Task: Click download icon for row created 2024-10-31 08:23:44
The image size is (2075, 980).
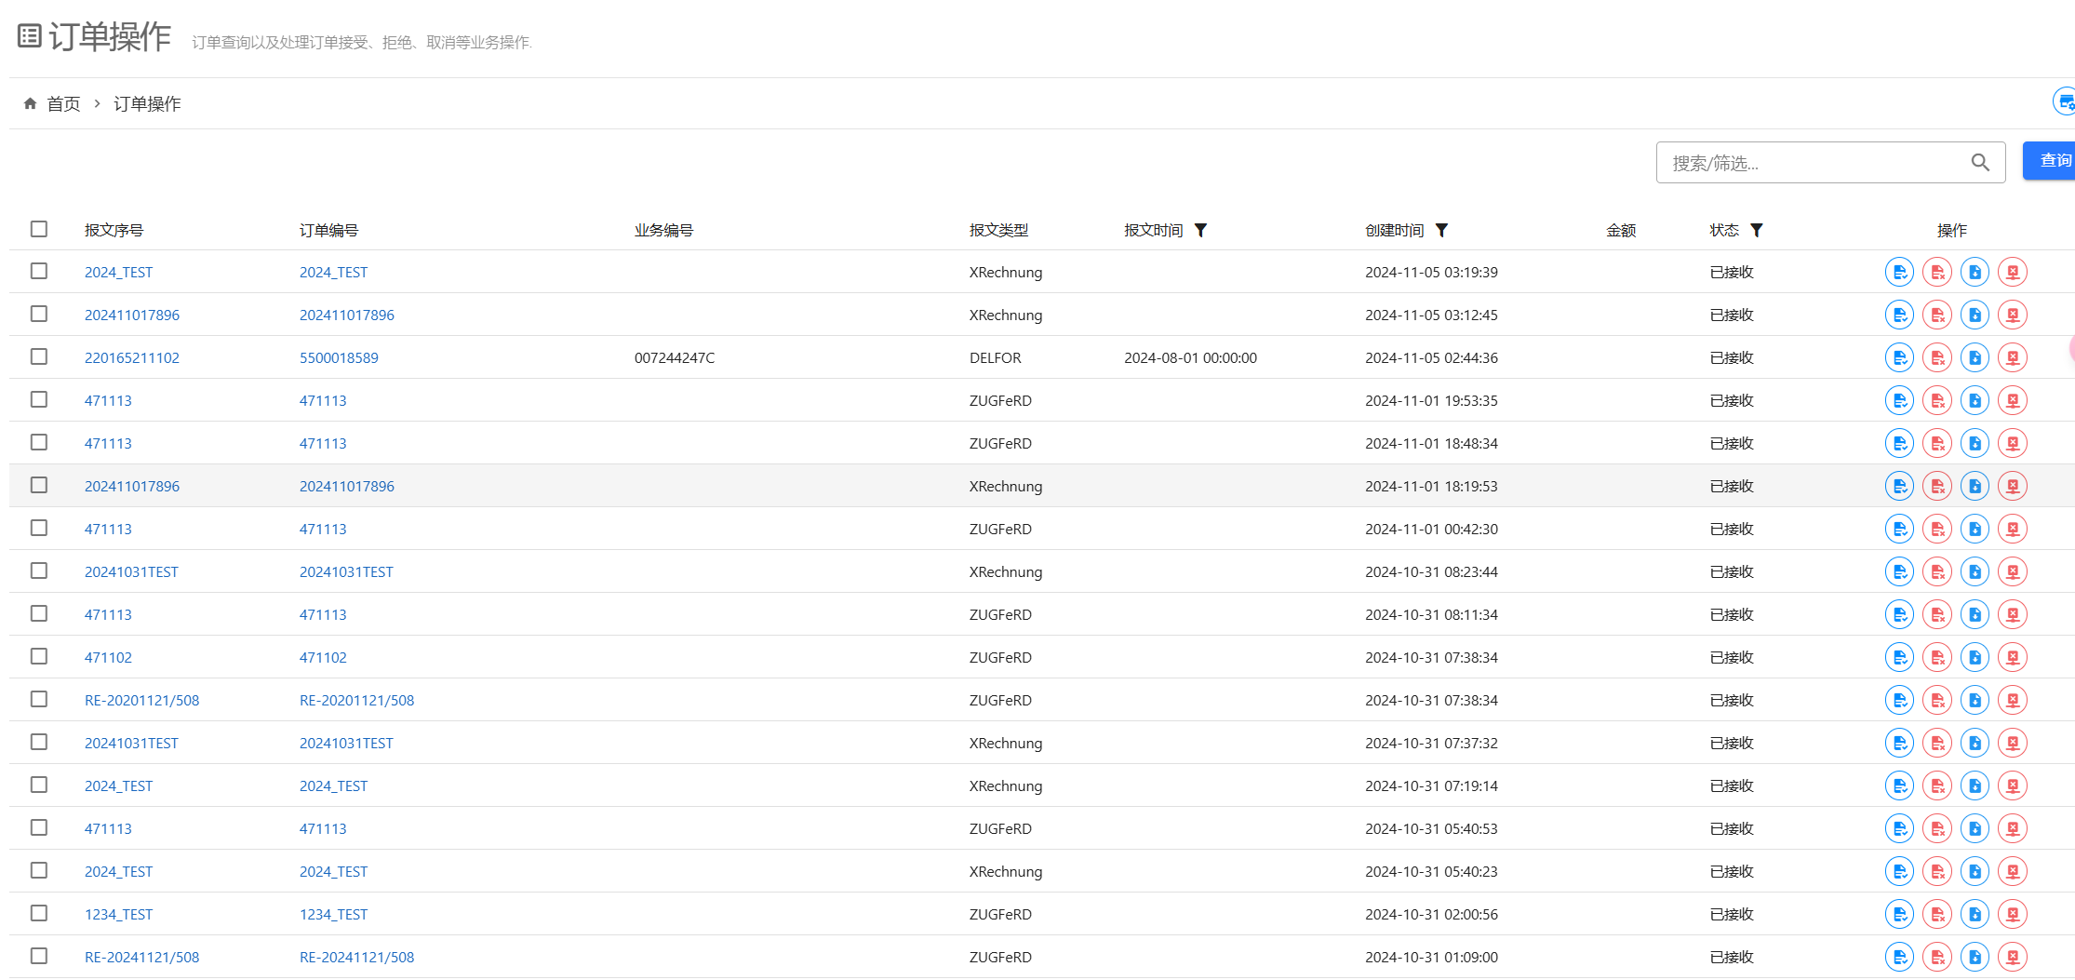Action: (x=1975, y=571)
